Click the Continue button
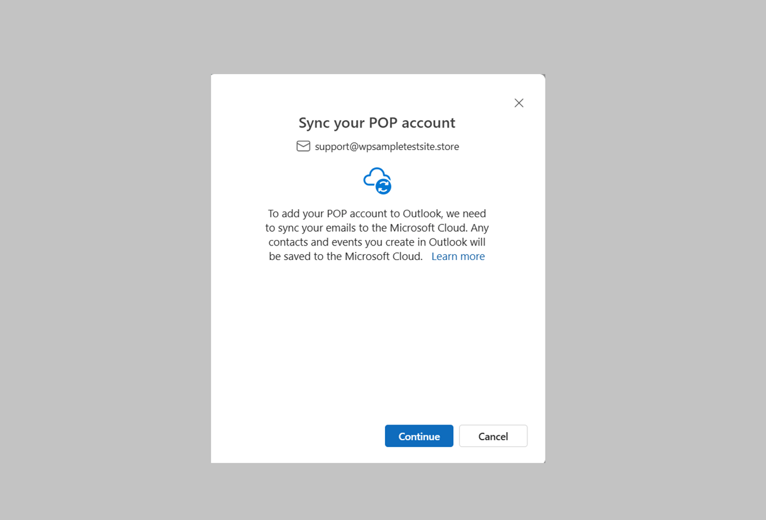The image size is (766, 520). click(419, 436)
